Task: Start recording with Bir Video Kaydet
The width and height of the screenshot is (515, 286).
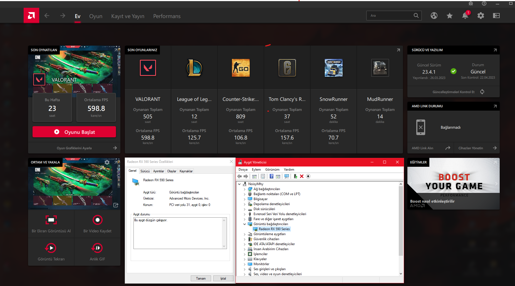Action: [97, 224]
